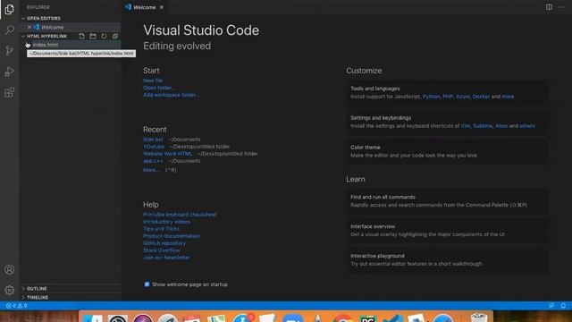The height and width of the screenshot is (322, 572).
Task: Toggle Show welcome page on startup checkbox
Action: [147, 284]
